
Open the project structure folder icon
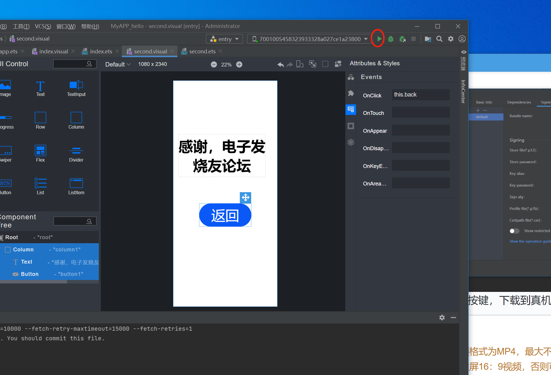(428, 39)
